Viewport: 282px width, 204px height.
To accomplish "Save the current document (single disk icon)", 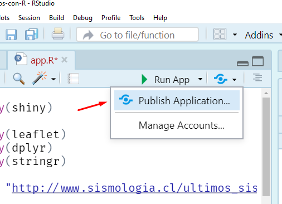I will (11, 35).
